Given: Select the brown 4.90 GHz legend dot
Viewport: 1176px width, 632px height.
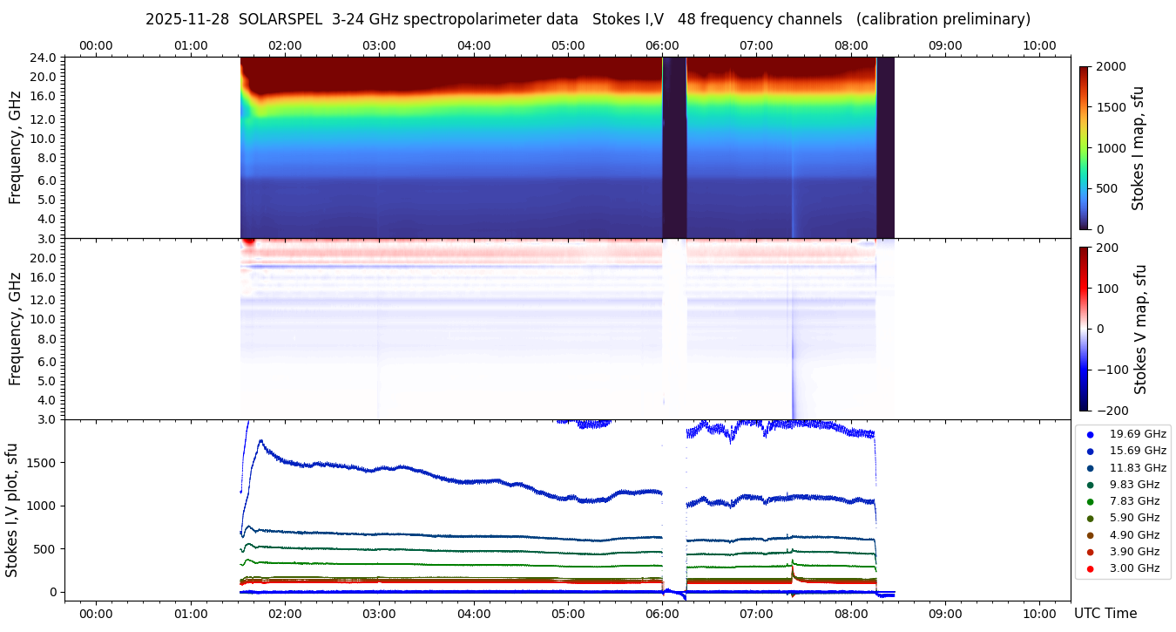Looking at the screenshot, I should click(x=1090, y=535).
